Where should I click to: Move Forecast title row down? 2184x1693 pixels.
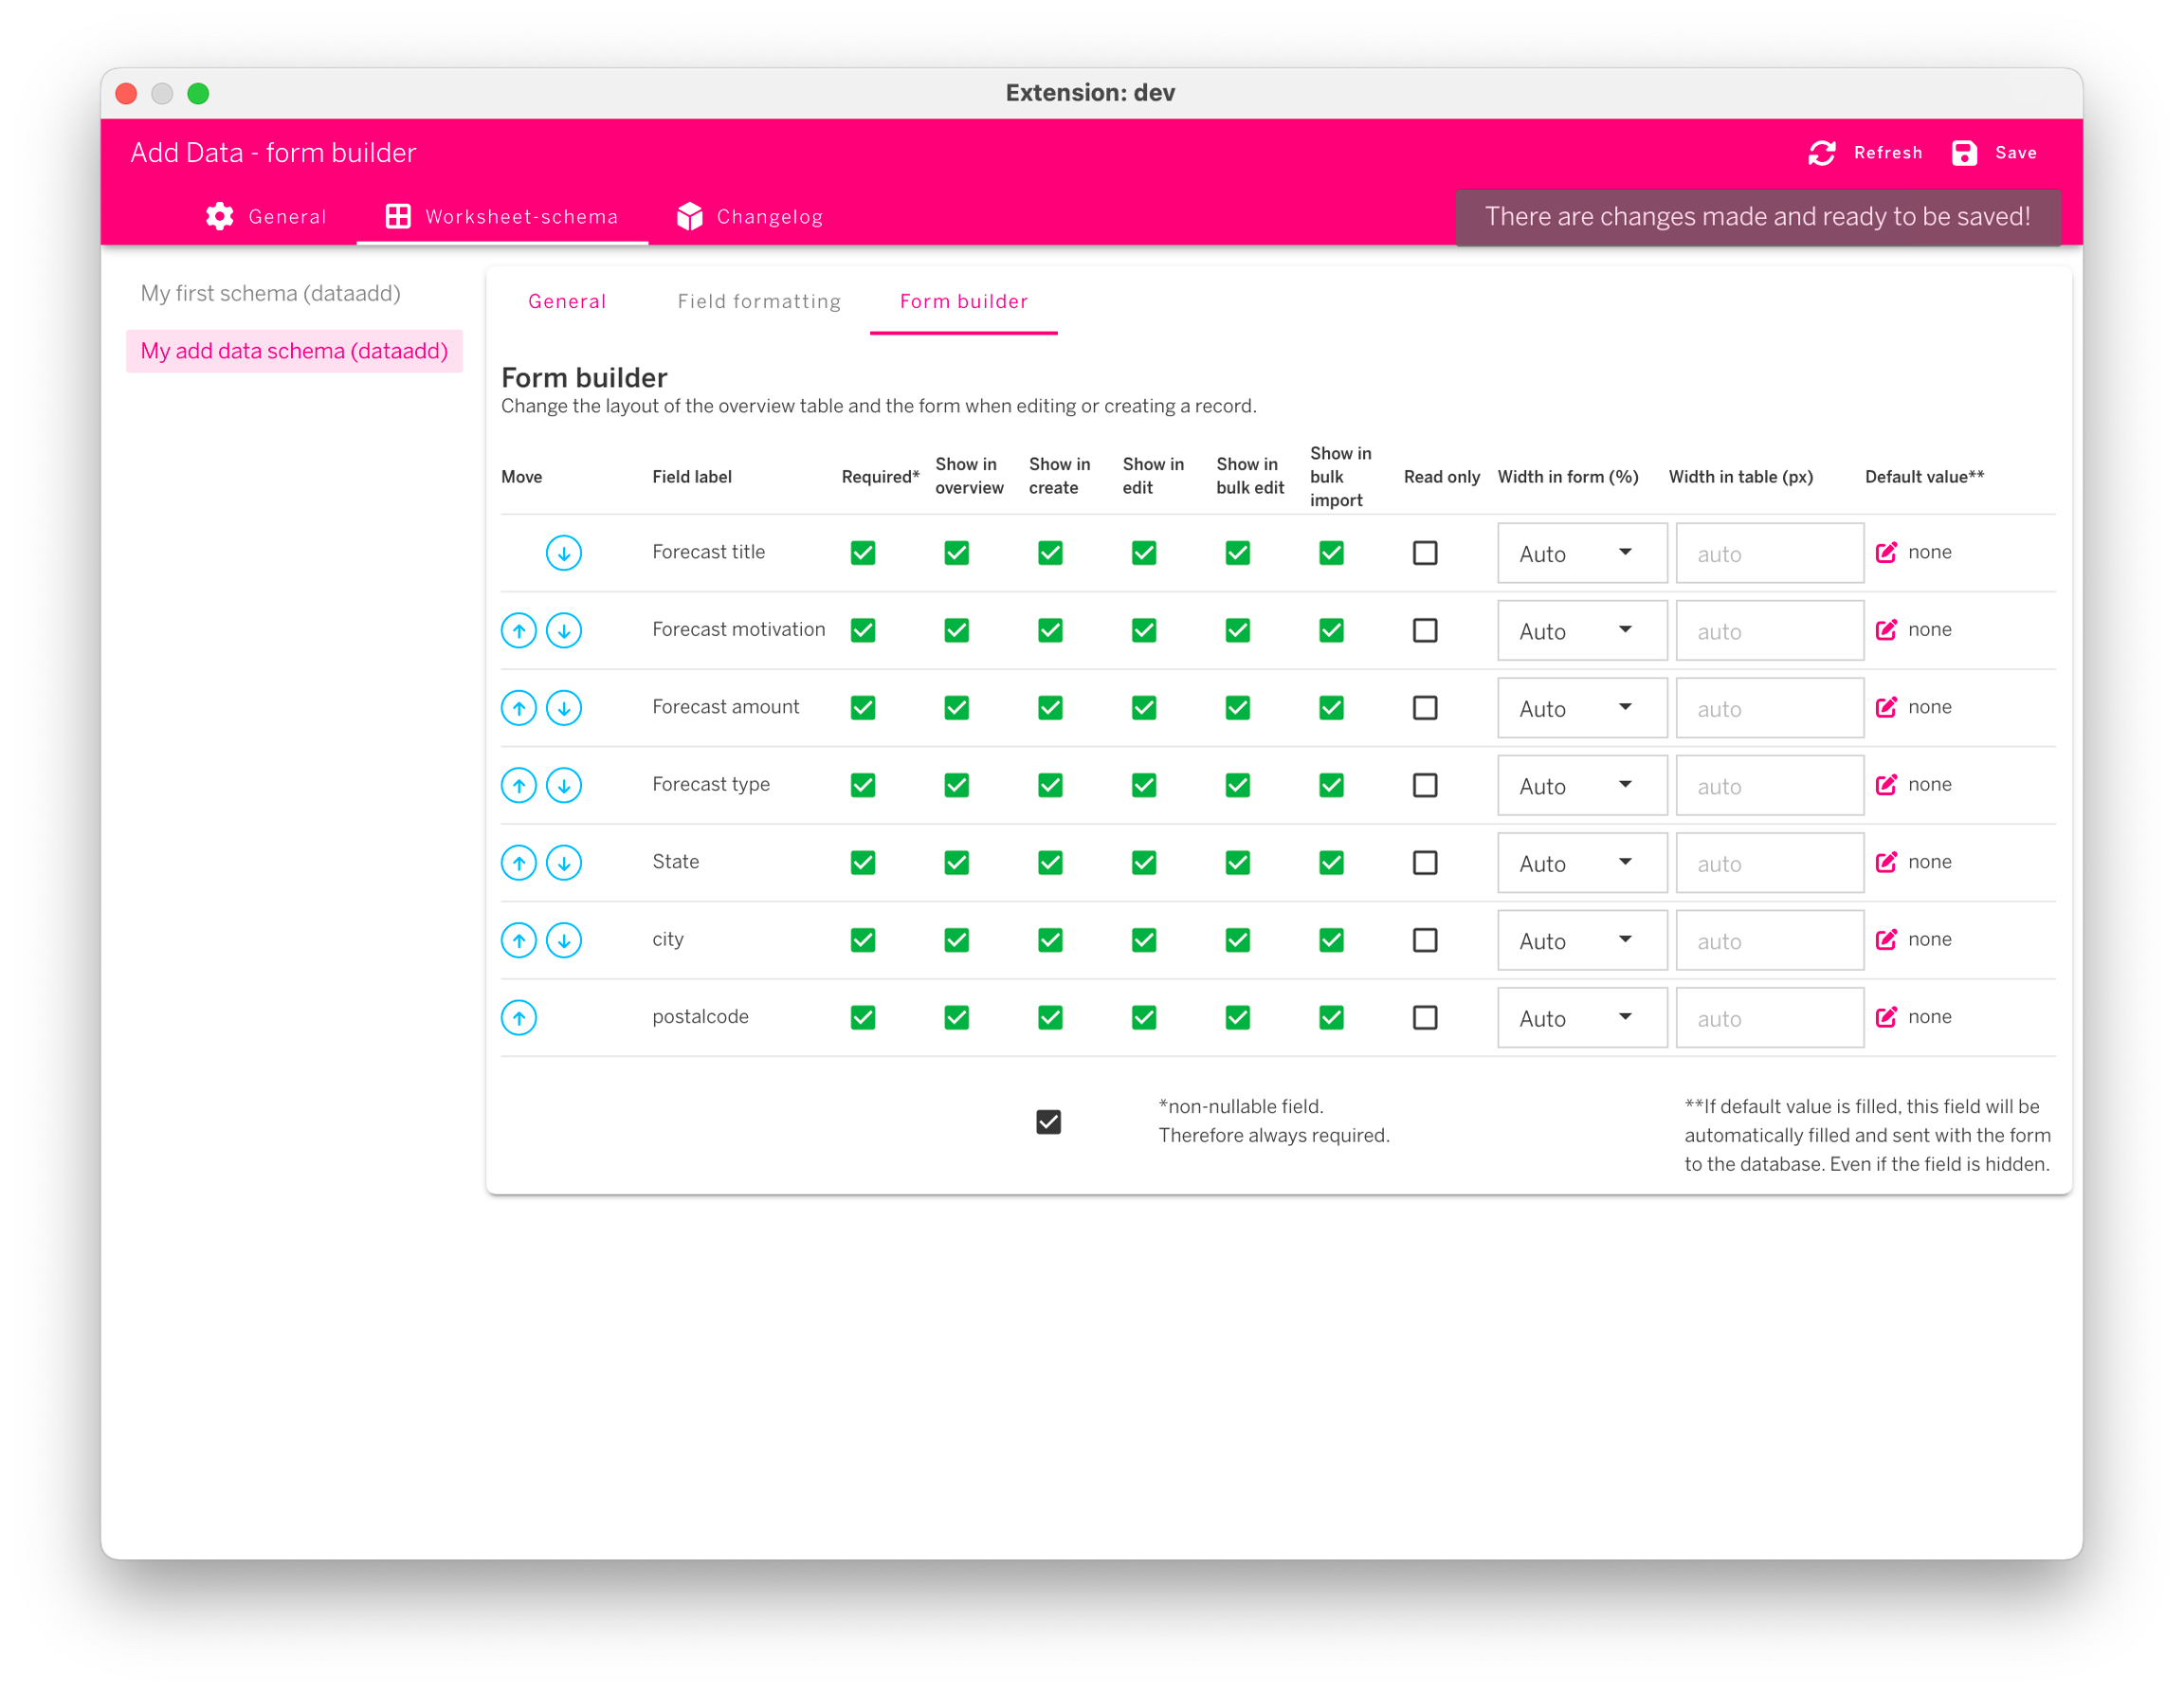[564, 553]
